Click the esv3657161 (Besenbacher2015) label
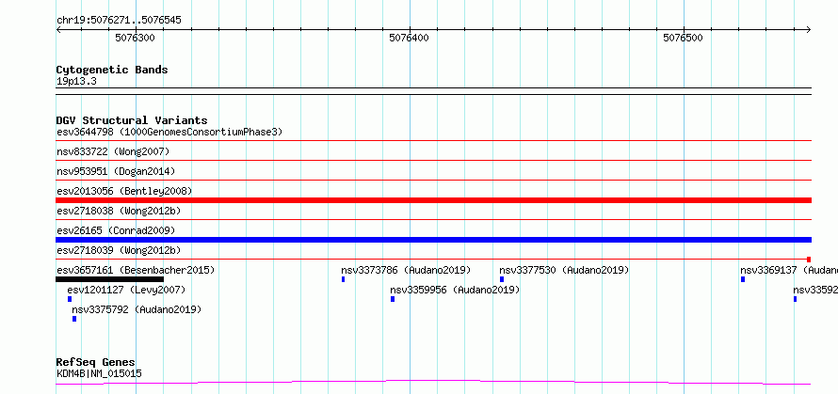 (136, 270)
